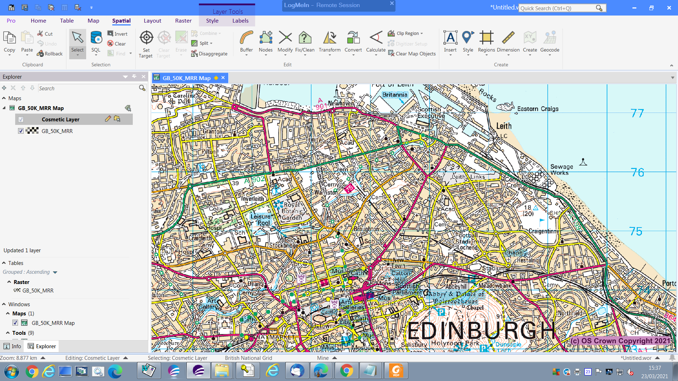Screen dimensions: 678x381
Task: Toggle visibility of the GB_50K_MRR layer
Action: pos(21,131)
